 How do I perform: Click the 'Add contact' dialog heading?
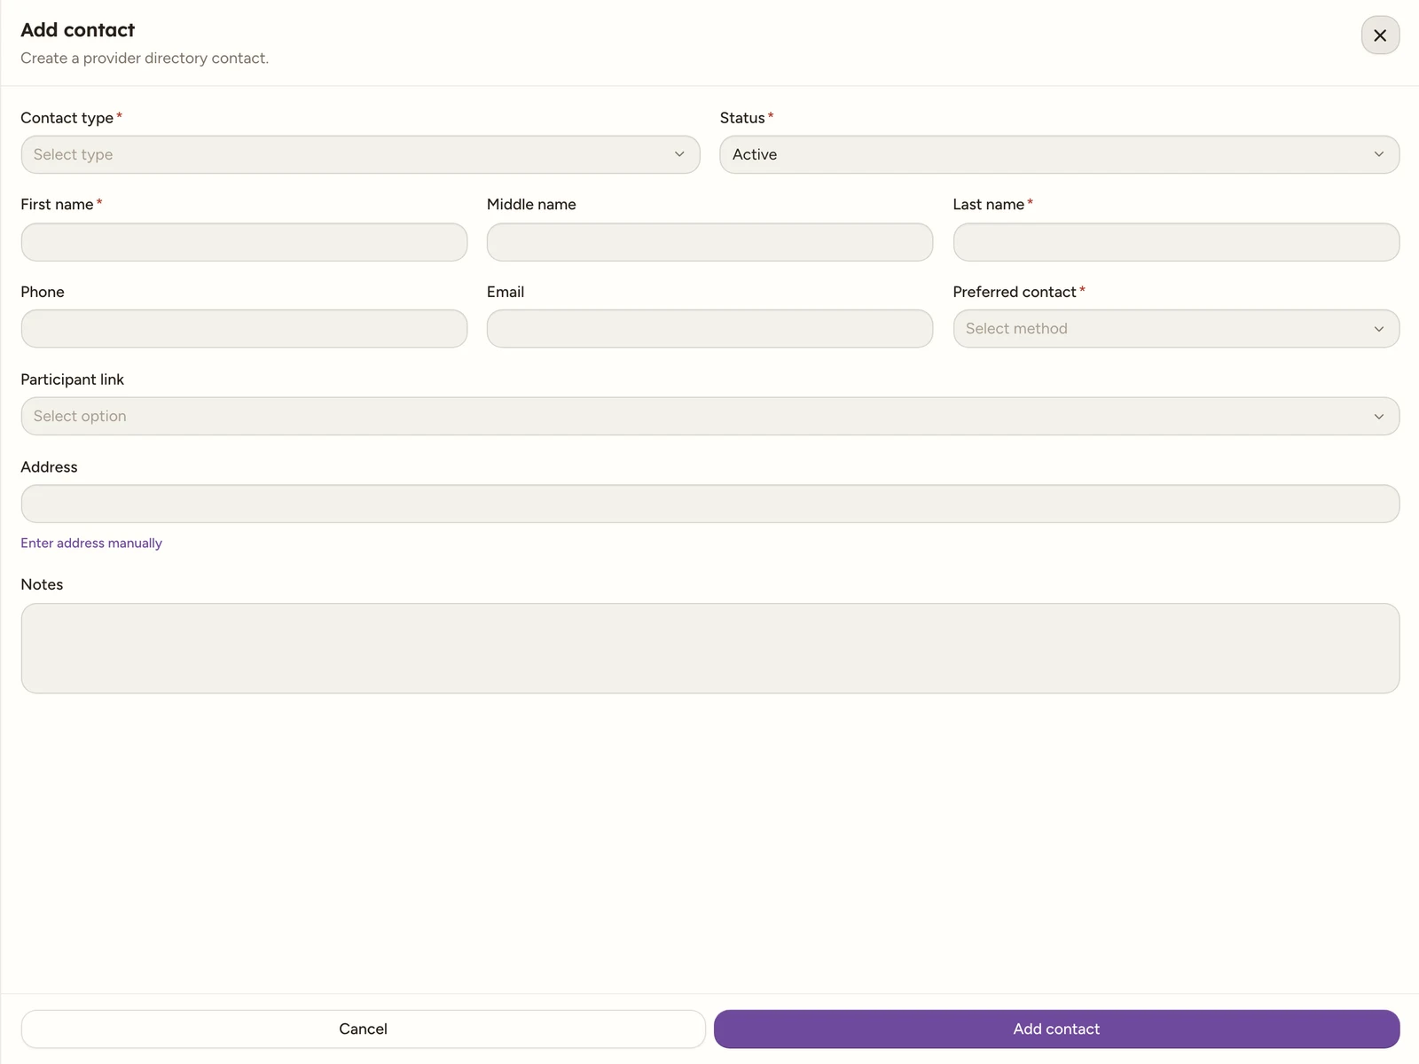tap(78, 30)
